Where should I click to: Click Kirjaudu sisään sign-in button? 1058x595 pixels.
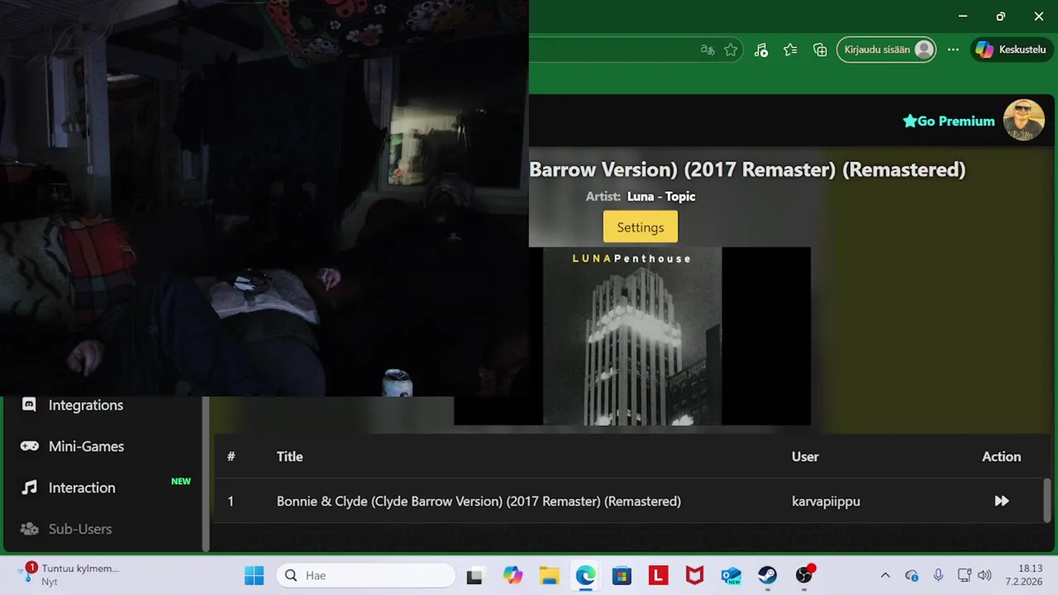click(x=887, y=50)
